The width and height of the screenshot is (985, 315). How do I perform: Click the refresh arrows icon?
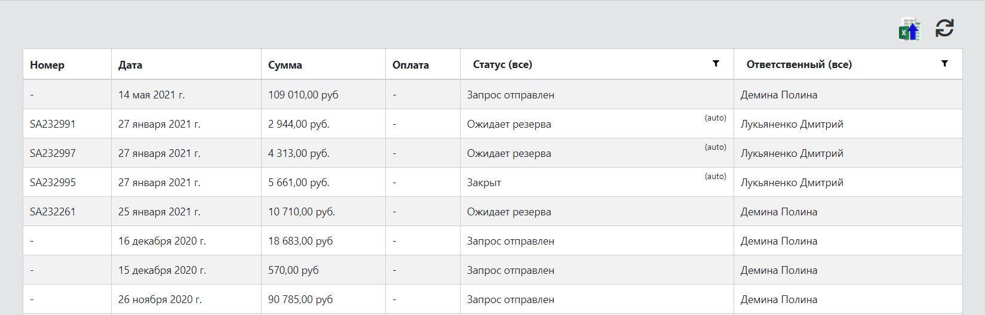pyautogui.click(x=944, y=28)
